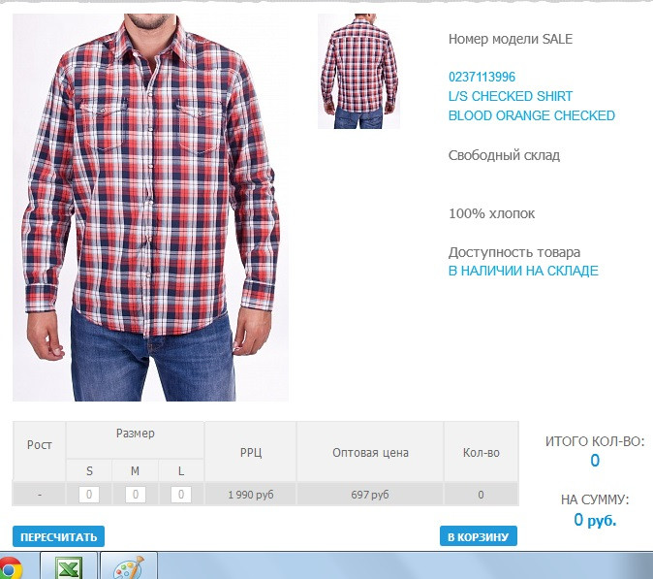Open Google Chrome from the taskbar

12,568
